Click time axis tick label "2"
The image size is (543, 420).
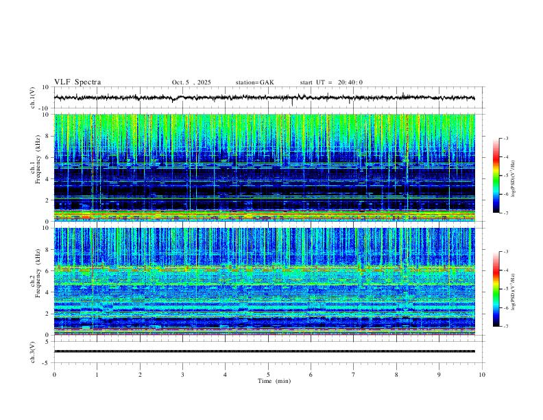click(x=140, y=375)
